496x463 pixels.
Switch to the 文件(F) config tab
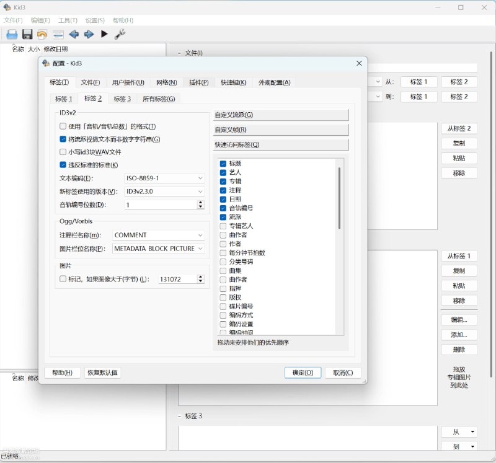click(90, 82)
